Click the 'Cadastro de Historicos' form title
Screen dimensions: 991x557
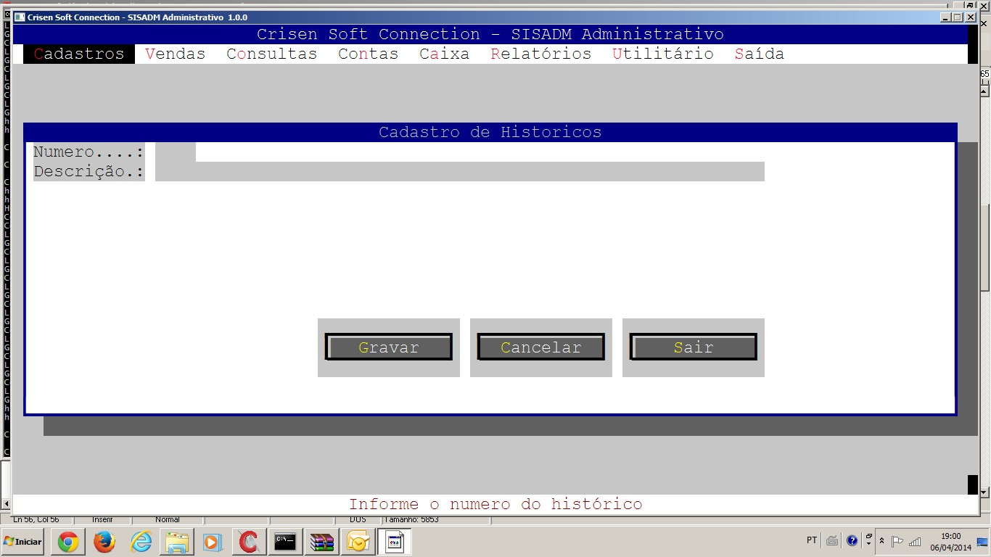[490, 132]
